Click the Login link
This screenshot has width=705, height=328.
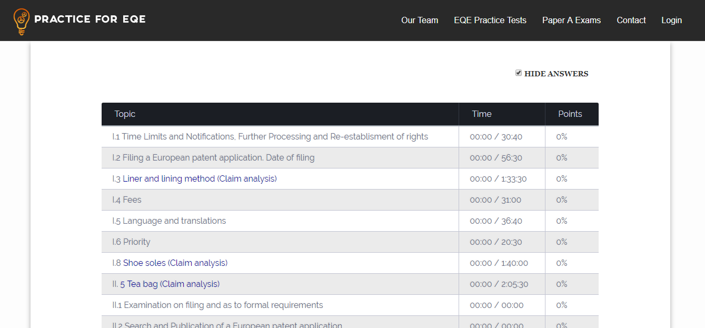click(x=671, y=20)
